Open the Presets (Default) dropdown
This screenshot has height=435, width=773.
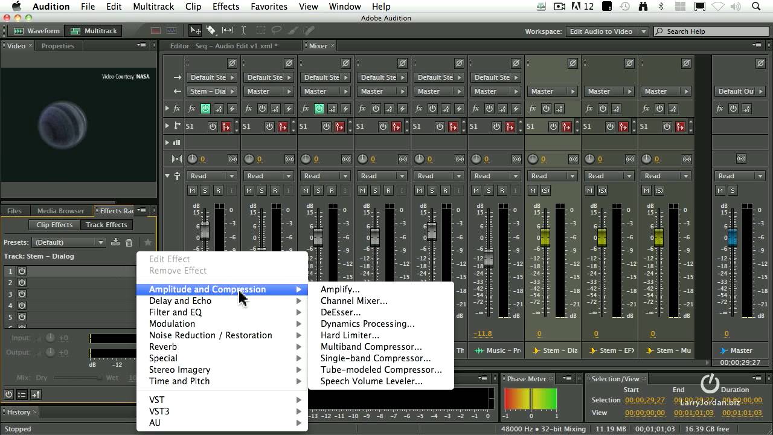point(69,242)
